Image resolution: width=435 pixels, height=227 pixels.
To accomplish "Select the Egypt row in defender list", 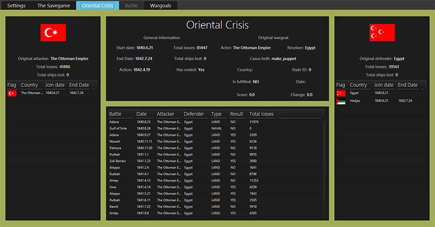I will coord(380,93).
